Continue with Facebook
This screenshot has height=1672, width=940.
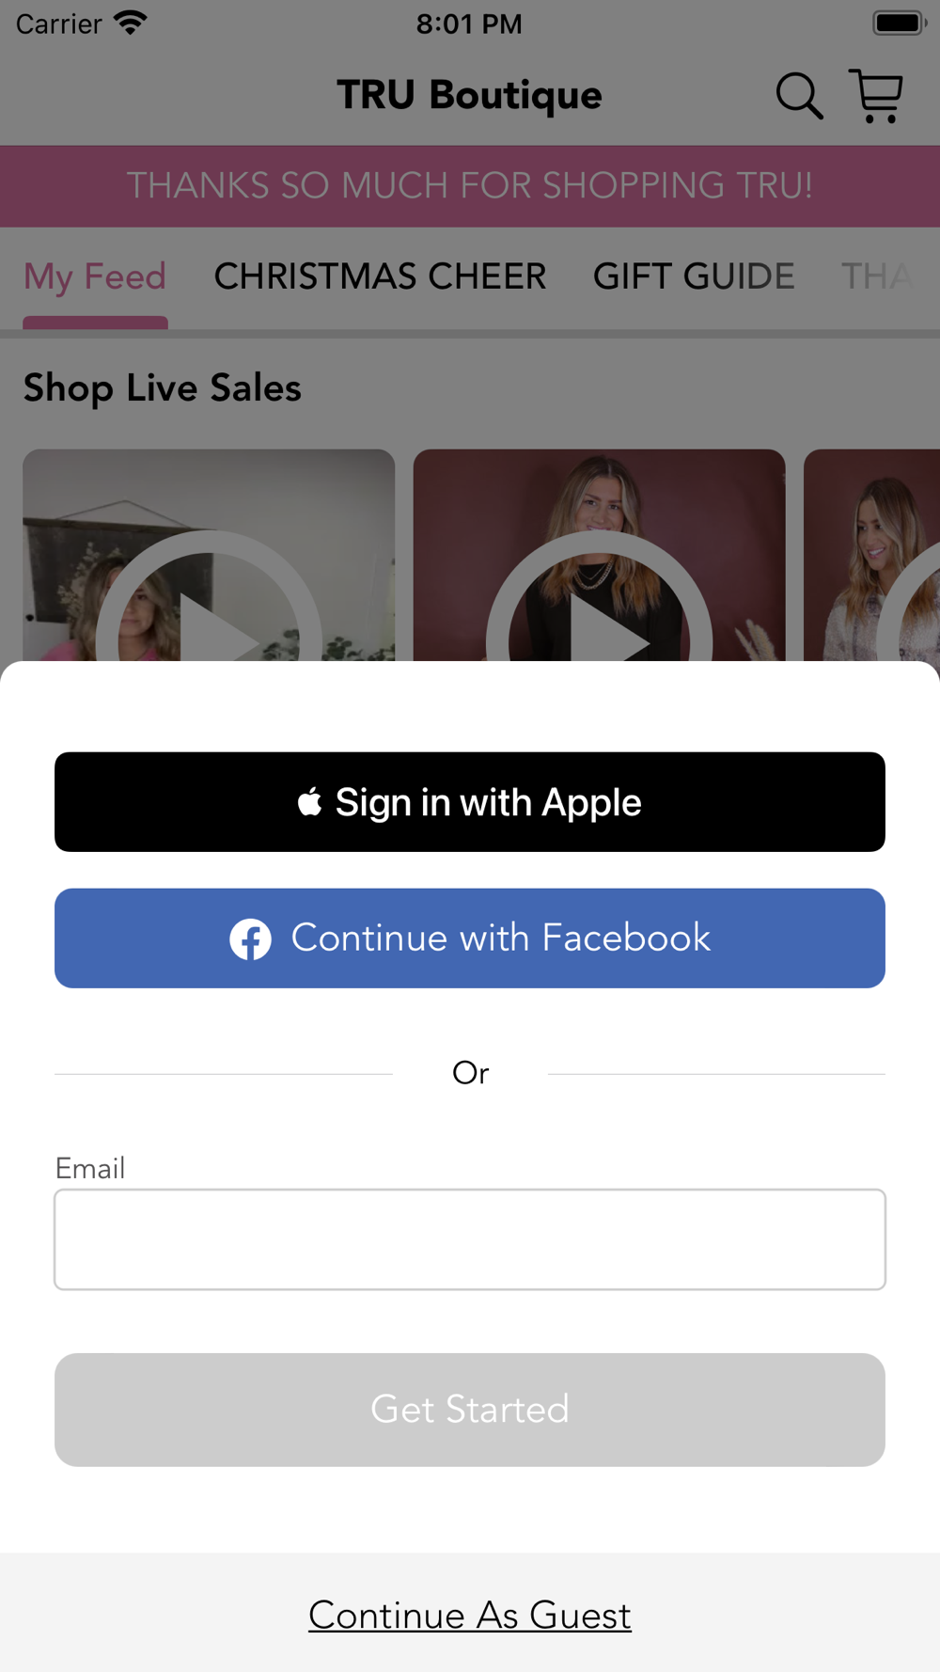point(470,939)
